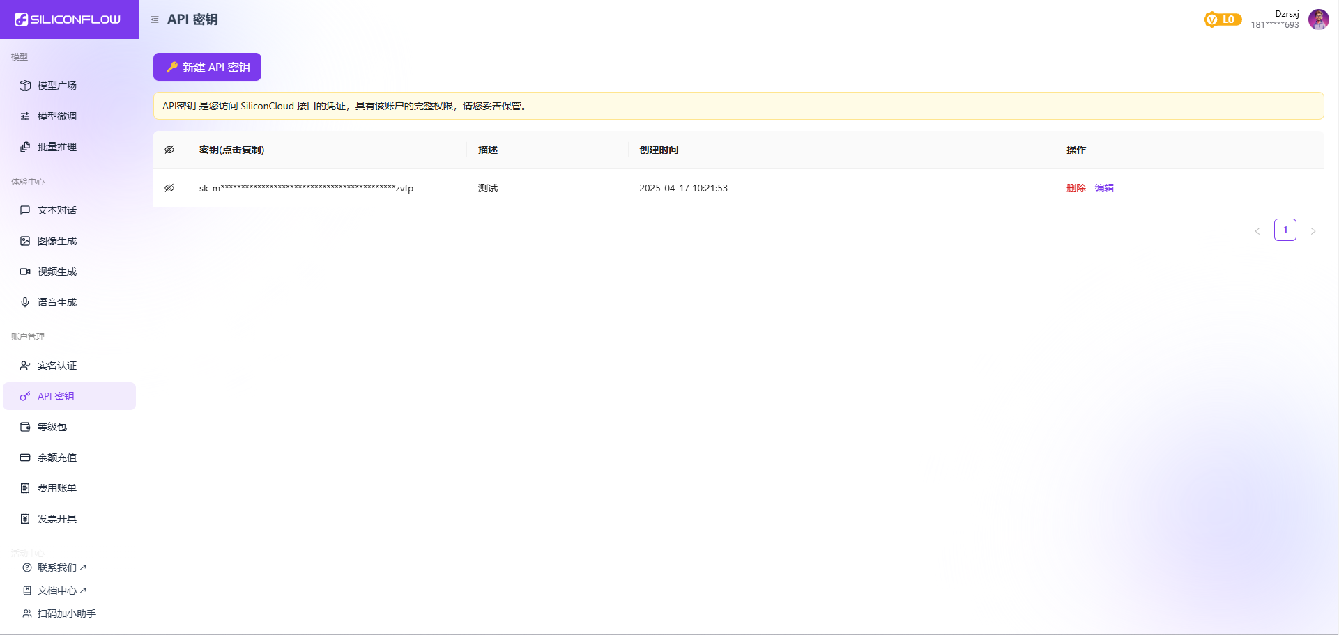
Task: Click the SiliconFlow logo
Action: pyautogui.click(x=68, y=19)
